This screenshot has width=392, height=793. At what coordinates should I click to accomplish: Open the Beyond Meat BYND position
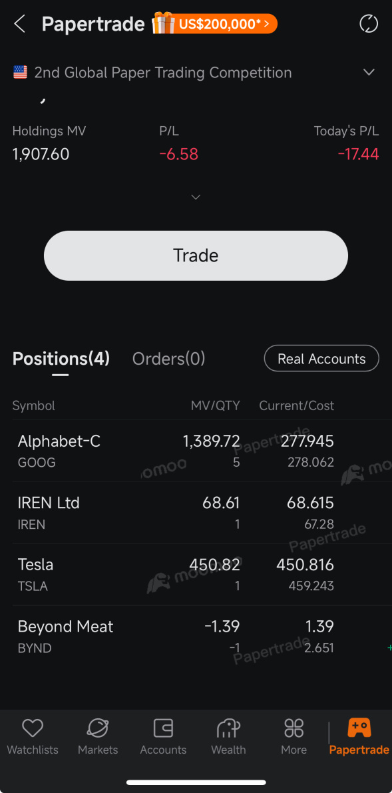pyautogui.click(x=196, y=636)
